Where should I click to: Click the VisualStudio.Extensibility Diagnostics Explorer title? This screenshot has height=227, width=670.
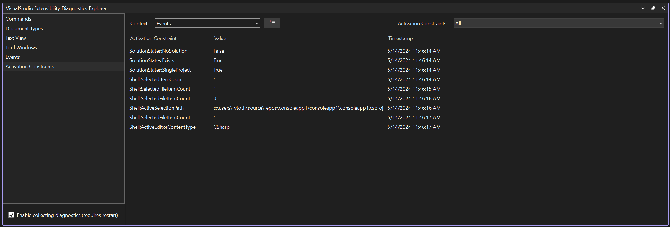tap(56, 8)
